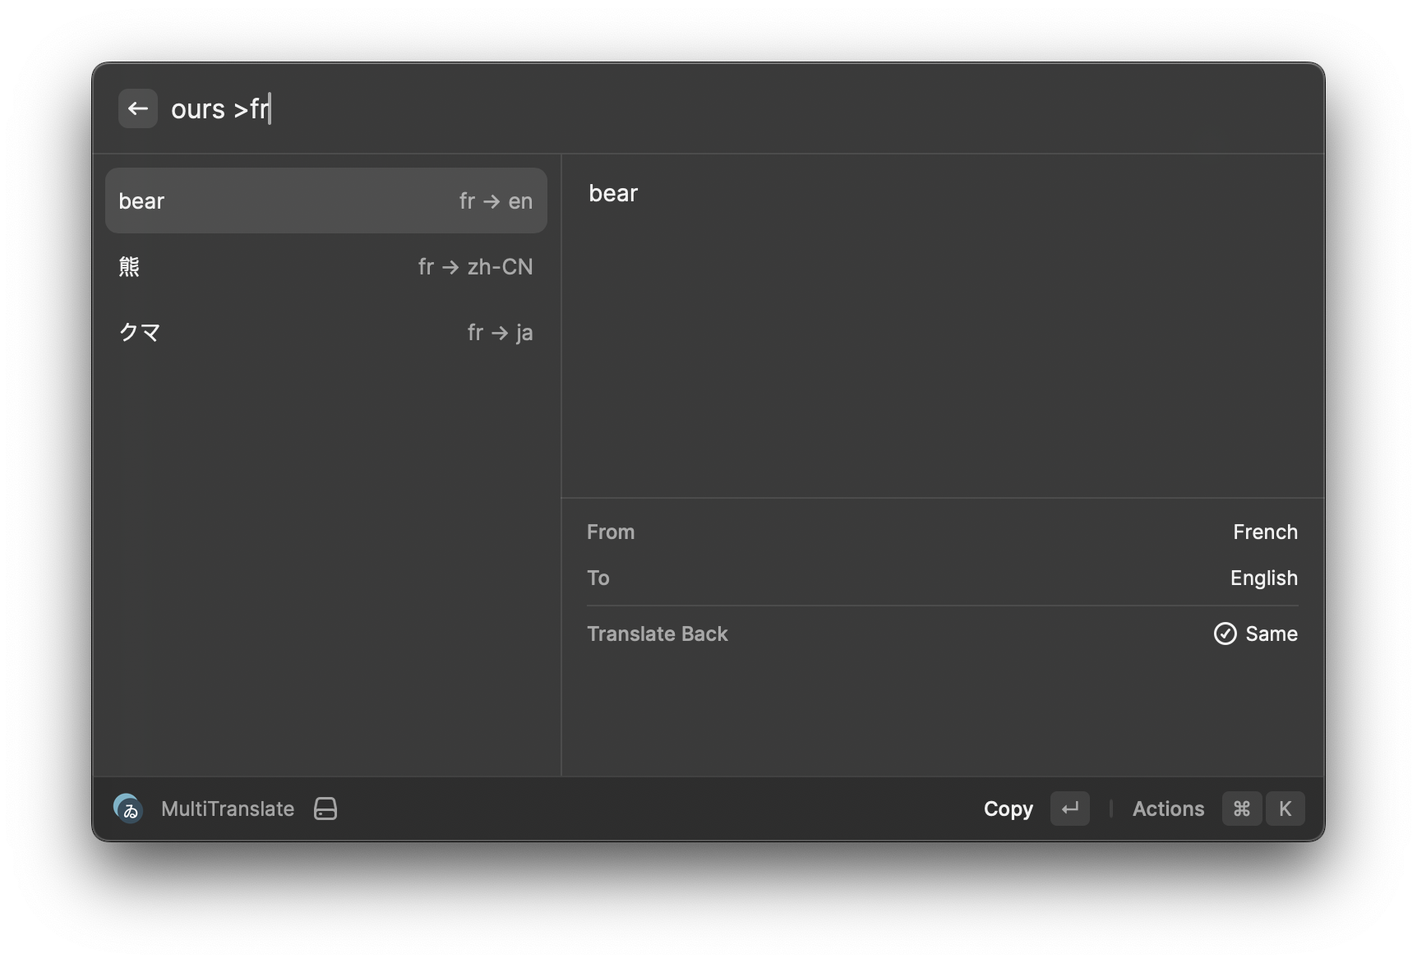
Task: Open the Actions menu
Action: (x=1168, y=809)
